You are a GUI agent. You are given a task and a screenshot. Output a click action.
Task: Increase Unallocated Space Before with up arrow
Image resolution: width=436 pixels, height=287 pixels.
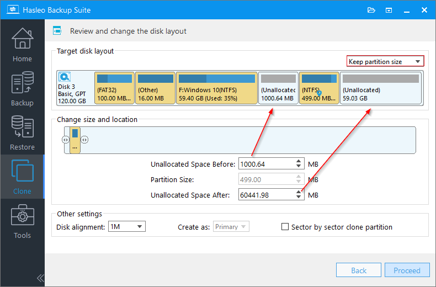click(x=299, y=161)
